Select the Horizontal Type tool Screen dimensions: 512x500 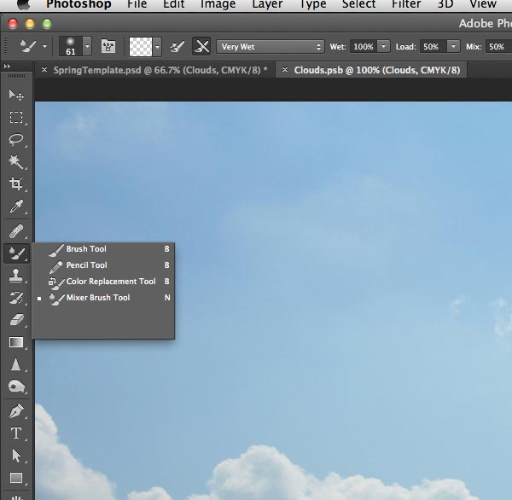click(15, 433)
